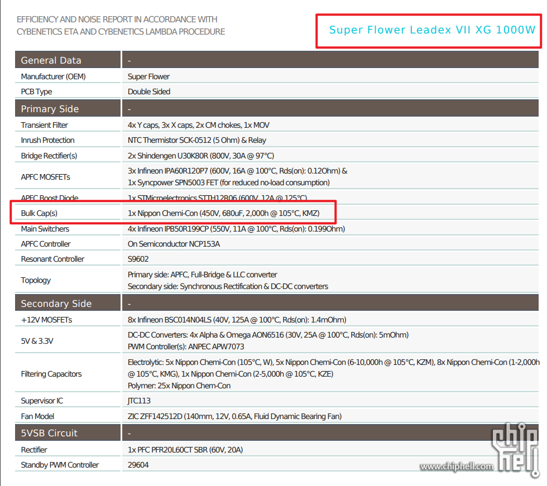547x486 pixels.
Task: Select the 'JTC113' value
Action: click(139, 401)
